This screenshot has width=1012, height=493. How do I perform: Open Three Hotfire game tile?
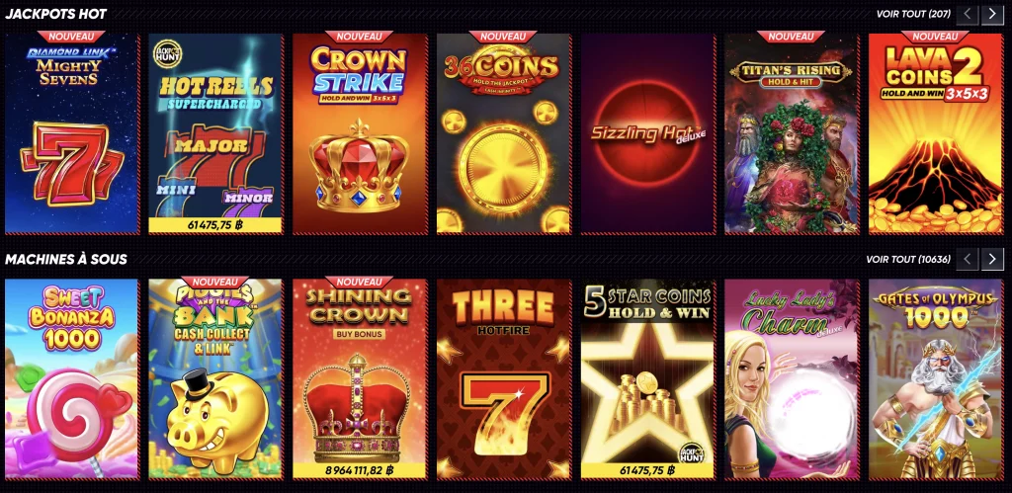503,378
